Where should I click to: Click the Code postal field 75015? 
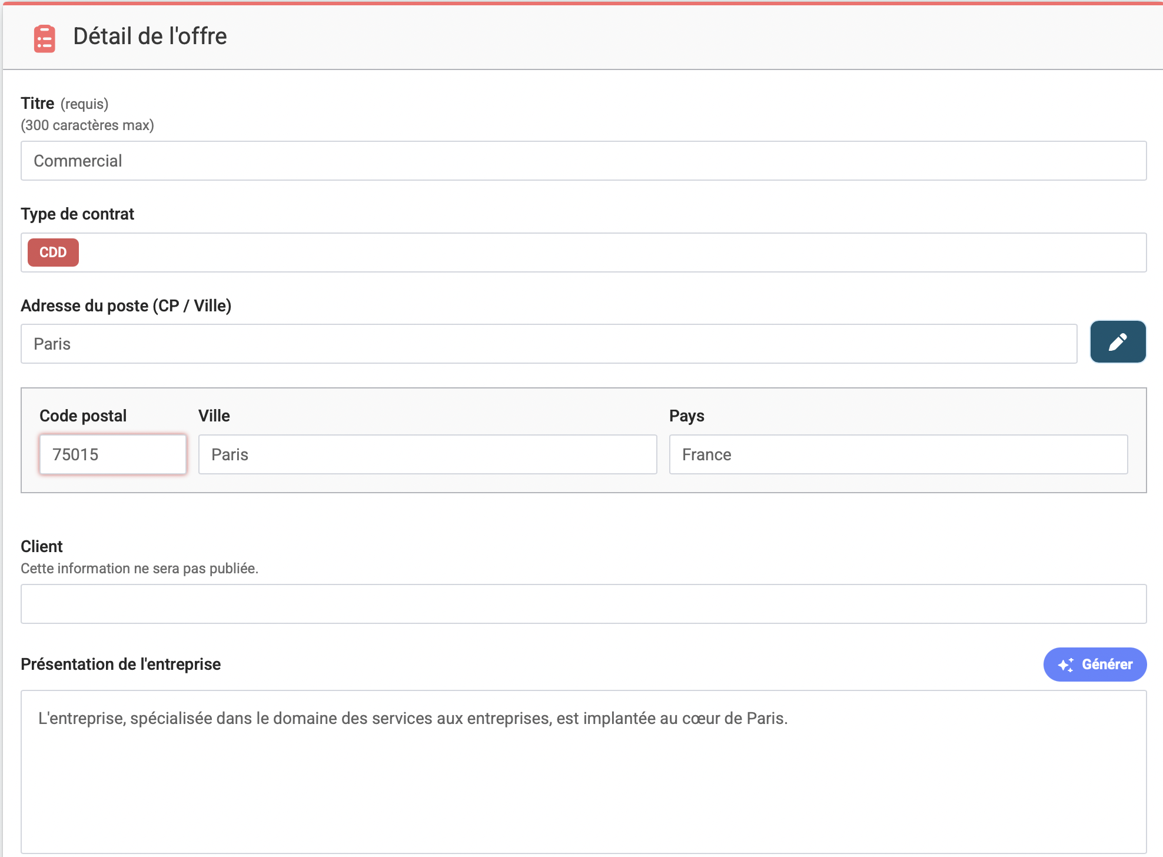click(112, 454)
